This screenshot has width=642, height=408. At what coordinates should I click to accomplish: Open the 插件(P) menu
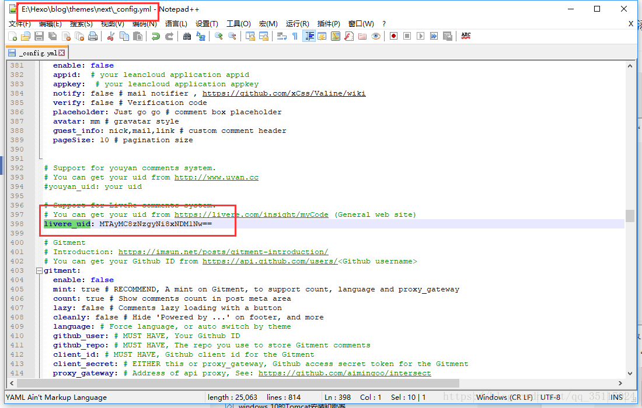click(x=329, y=24)
